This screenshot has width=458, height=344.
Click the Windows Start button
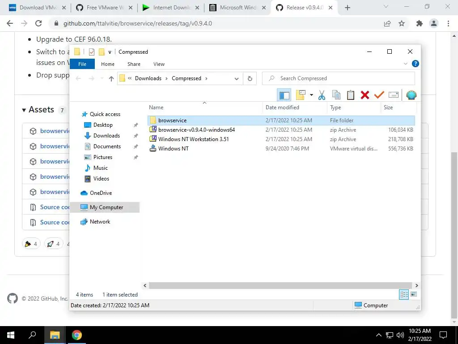click(11, 335)
